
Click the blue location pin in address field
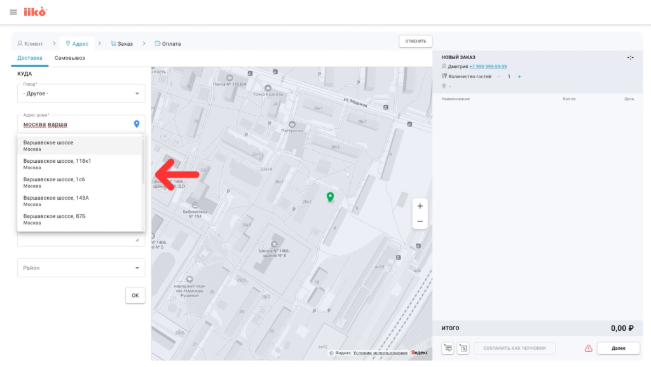pyautogui.click(x=137, y=124)
